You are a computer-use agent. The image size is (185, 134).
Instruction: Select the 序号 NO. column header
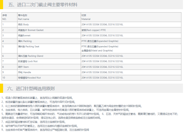5,17
